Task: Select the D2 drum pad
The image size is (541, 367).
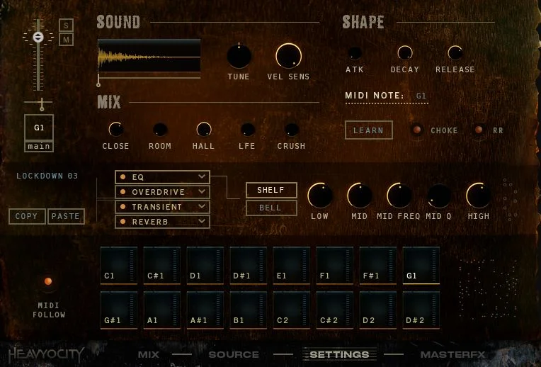Action: click(x=378, y=310)
